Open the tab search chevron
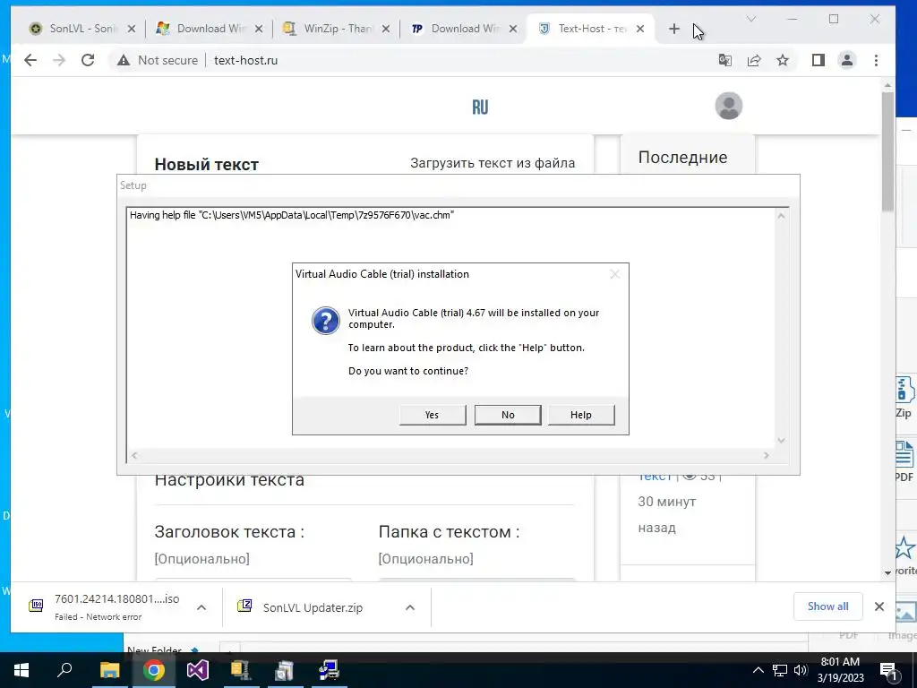This screenshot has width=917, height=688. click(x=751, y=20)
